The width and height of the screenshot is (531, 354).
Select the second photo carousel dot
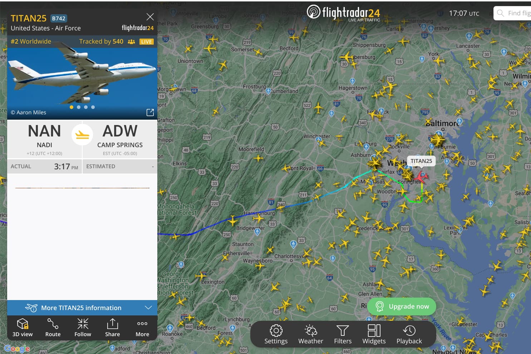[x=79, y=107]
